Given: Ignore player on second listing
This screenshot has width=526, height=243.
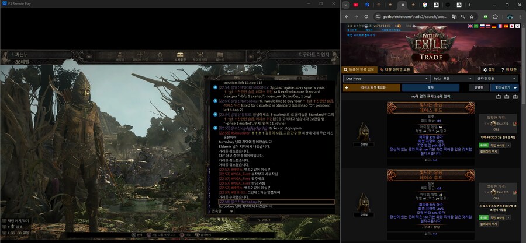Looking at the screenshot, I should click(x=489, y=223).
